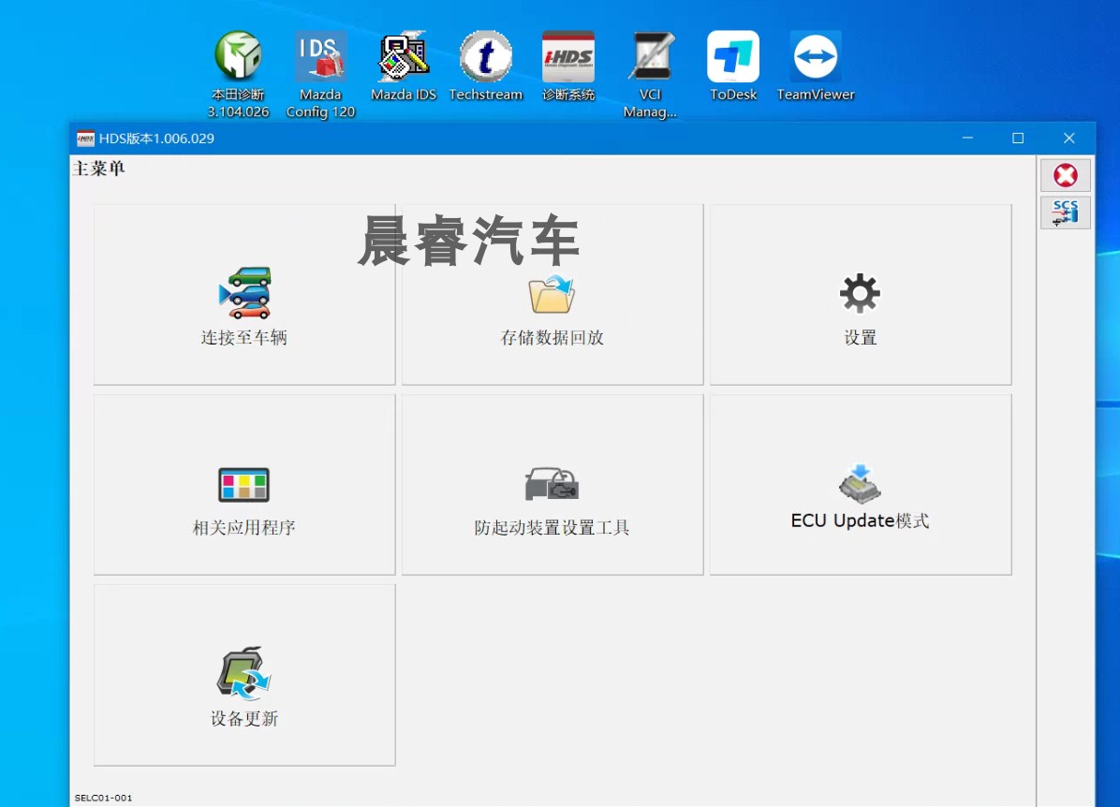The width and height of the screenshot is (1120, 807).
Task: Minimize the HDS window
Action: click(967, 138)
